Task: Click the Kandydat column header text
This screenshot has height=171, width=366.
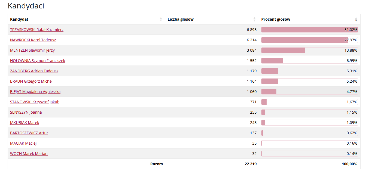Action: pos(19,19)
